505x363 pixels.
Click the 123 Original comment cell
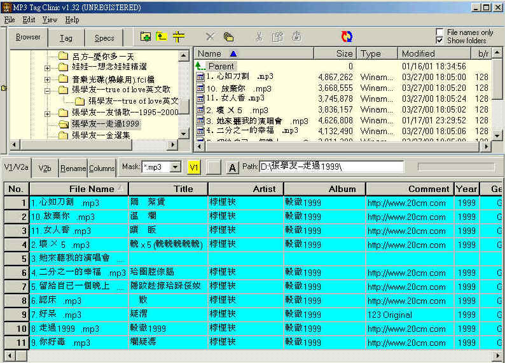(410, 315)
